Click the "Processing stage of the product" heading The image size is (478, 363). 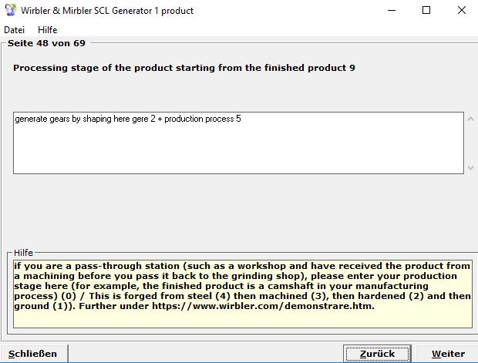click(184, 68)
